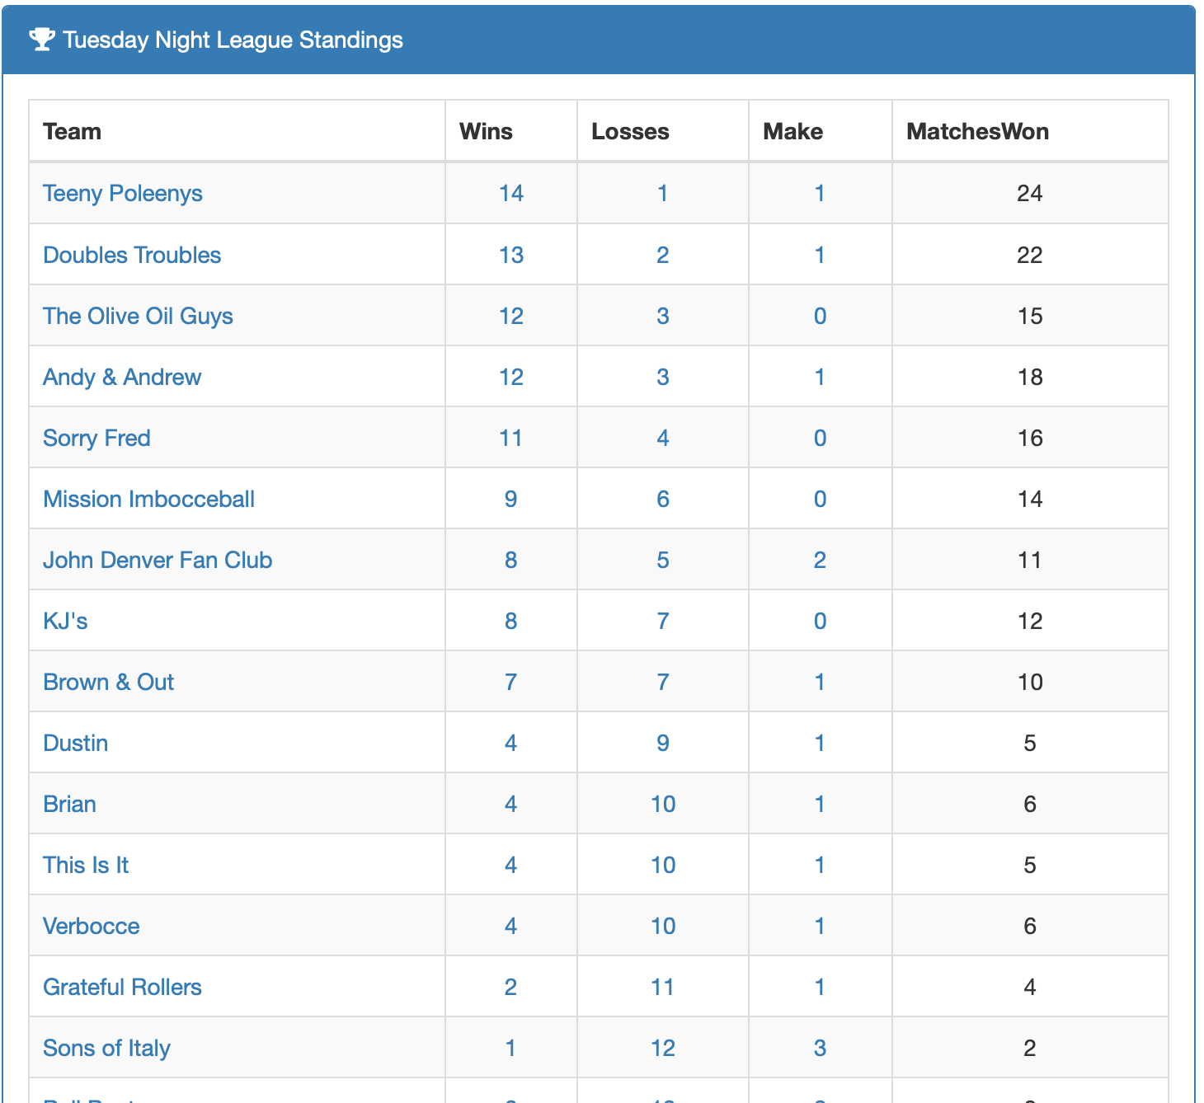
Task: Click the MatchesWon column header
Action: point(977,131)
